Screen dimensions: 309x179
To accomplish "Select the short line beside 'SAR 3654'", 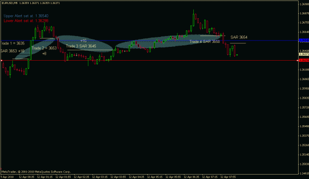I will (x=238, y=43).
